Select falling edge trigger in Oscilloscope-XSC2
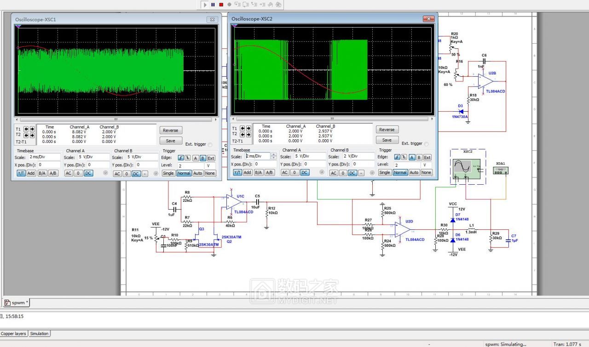 404,158
